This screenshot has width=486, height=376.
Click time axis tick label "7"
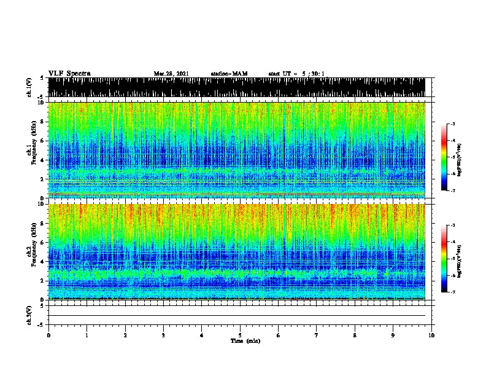[x=316, y=335]
